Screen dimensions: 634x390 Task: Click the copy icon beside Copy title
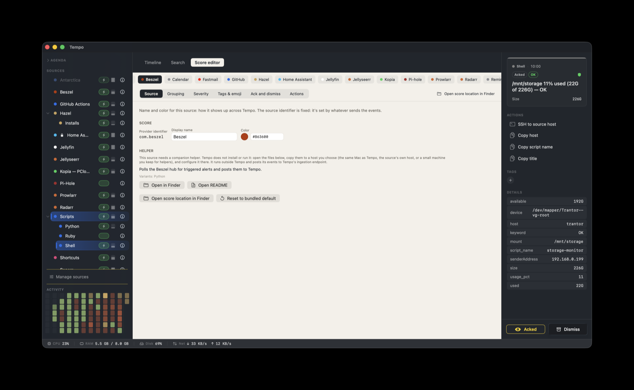(512, 158)
